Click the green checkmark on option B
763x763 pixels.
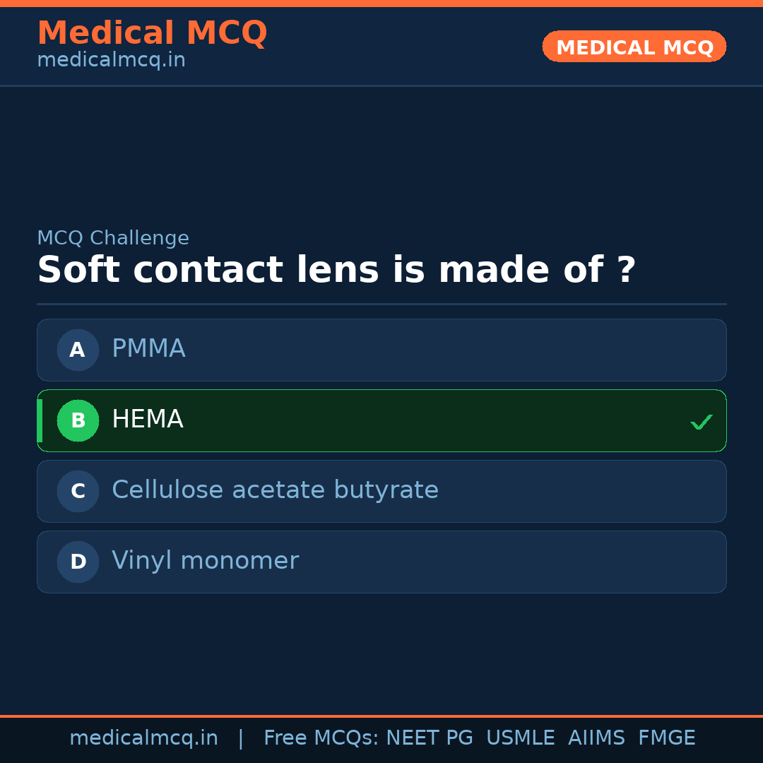click(x=702, y=421)
